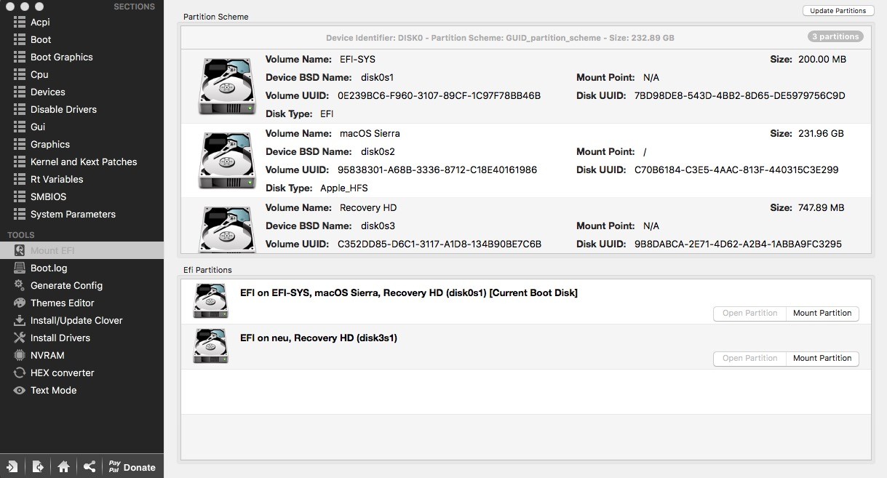Select Volume UUID C352DD85-D6C1-3117-A1D8-134B90BE7C6B
Viewport: 887px width, 478px height.
tap(439, 244)
